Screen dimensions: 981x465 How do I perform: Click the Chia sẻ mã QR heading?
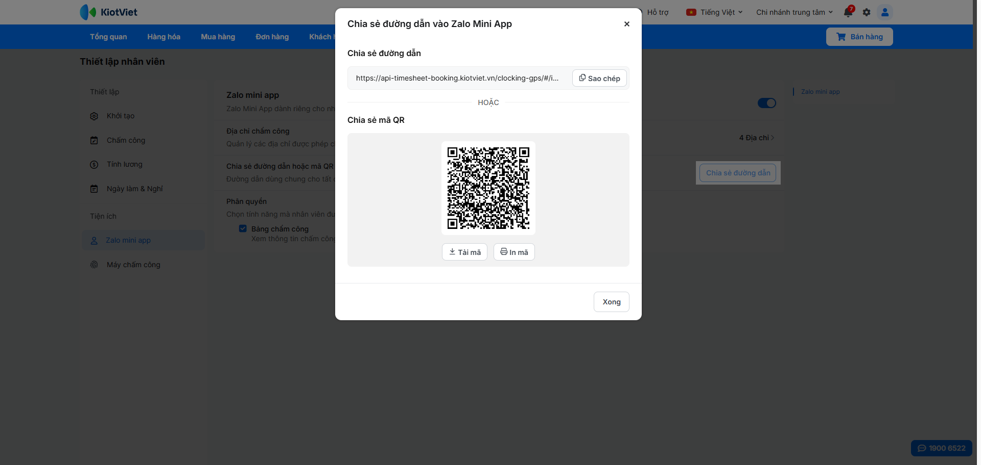tap(376, 120)
